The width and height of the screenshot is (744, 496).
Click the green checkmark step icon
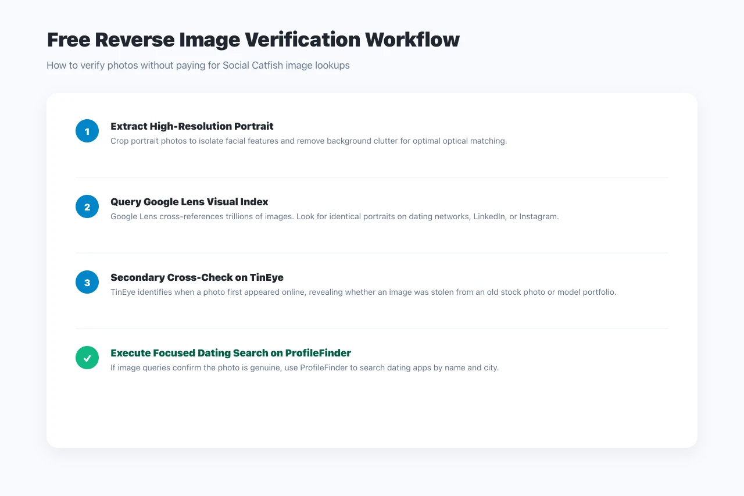coord(87,358)
